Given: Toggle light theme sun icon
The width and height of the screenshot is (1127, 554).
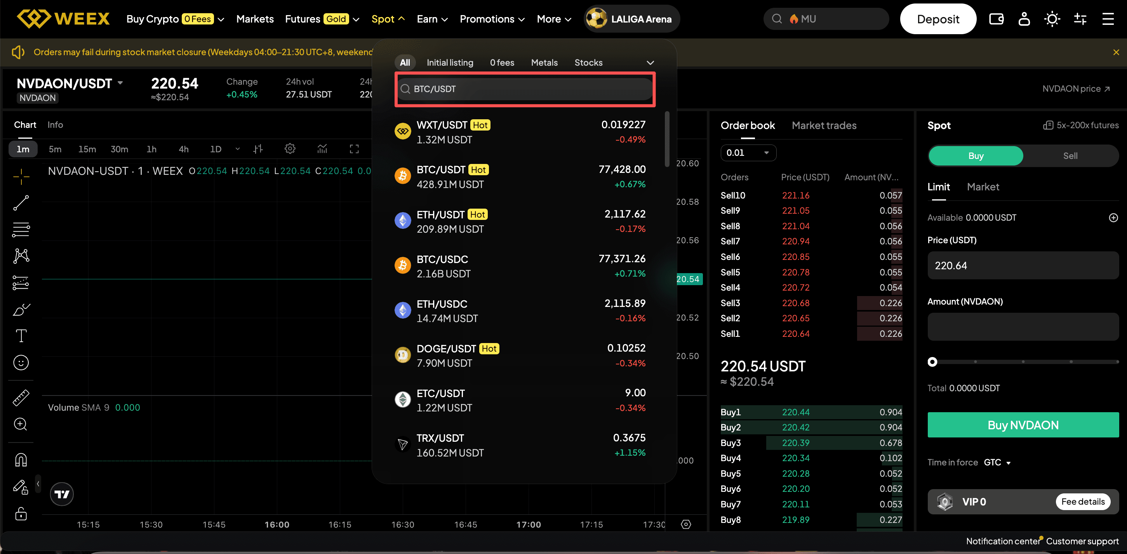Looking at the screenshot, I should click(x=1052, y=19).
